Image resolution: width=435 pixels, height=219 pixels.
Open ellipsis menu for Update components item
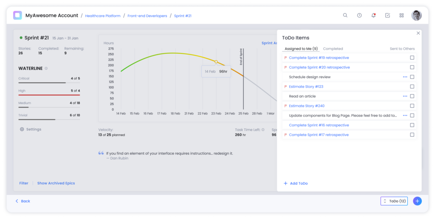(405, 115)
